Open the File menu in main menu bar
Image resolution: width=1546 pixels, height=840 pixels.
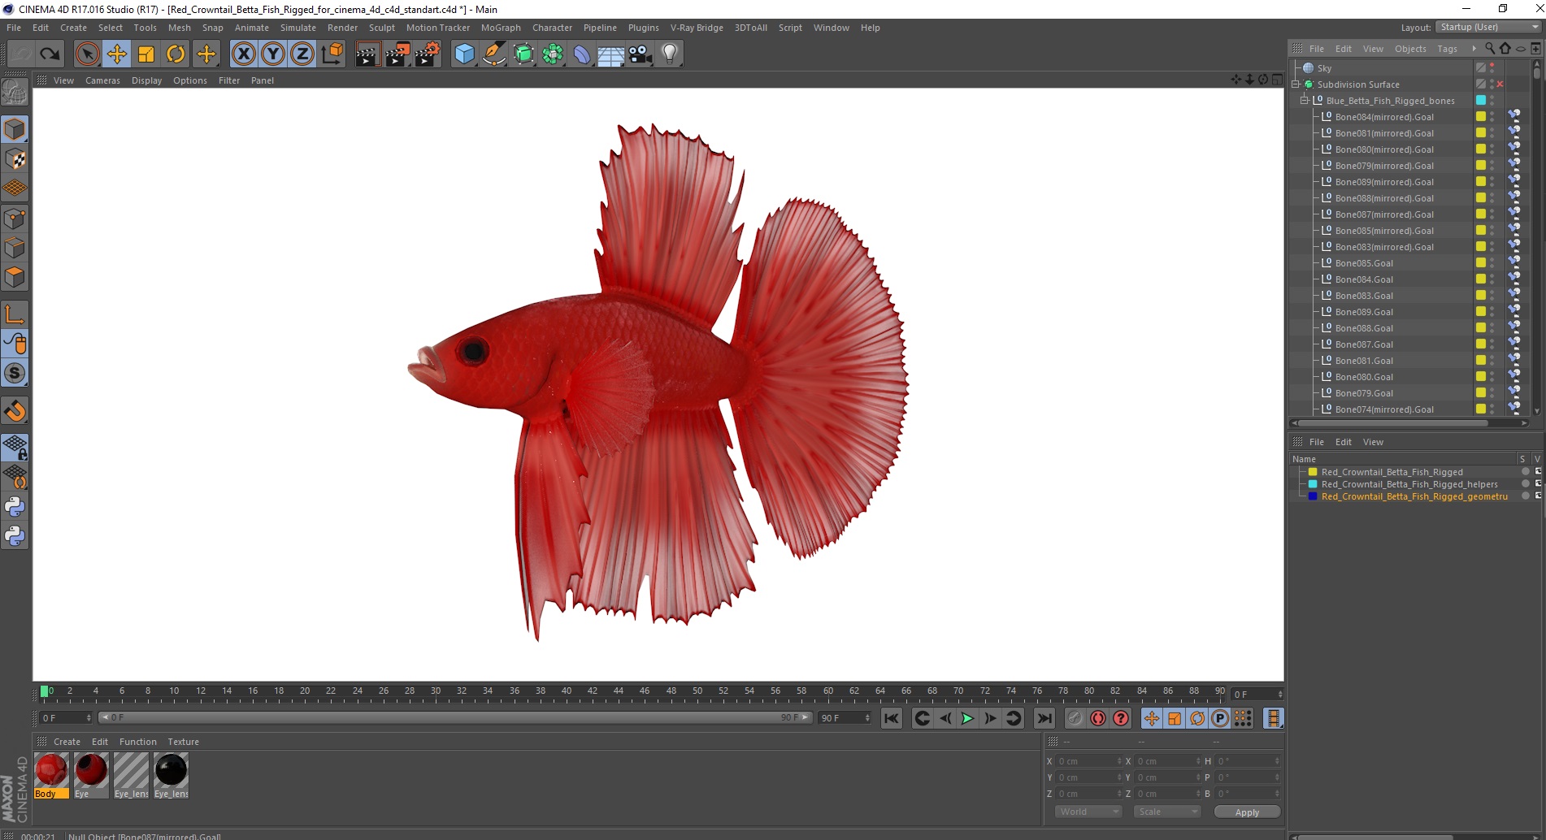14,28
